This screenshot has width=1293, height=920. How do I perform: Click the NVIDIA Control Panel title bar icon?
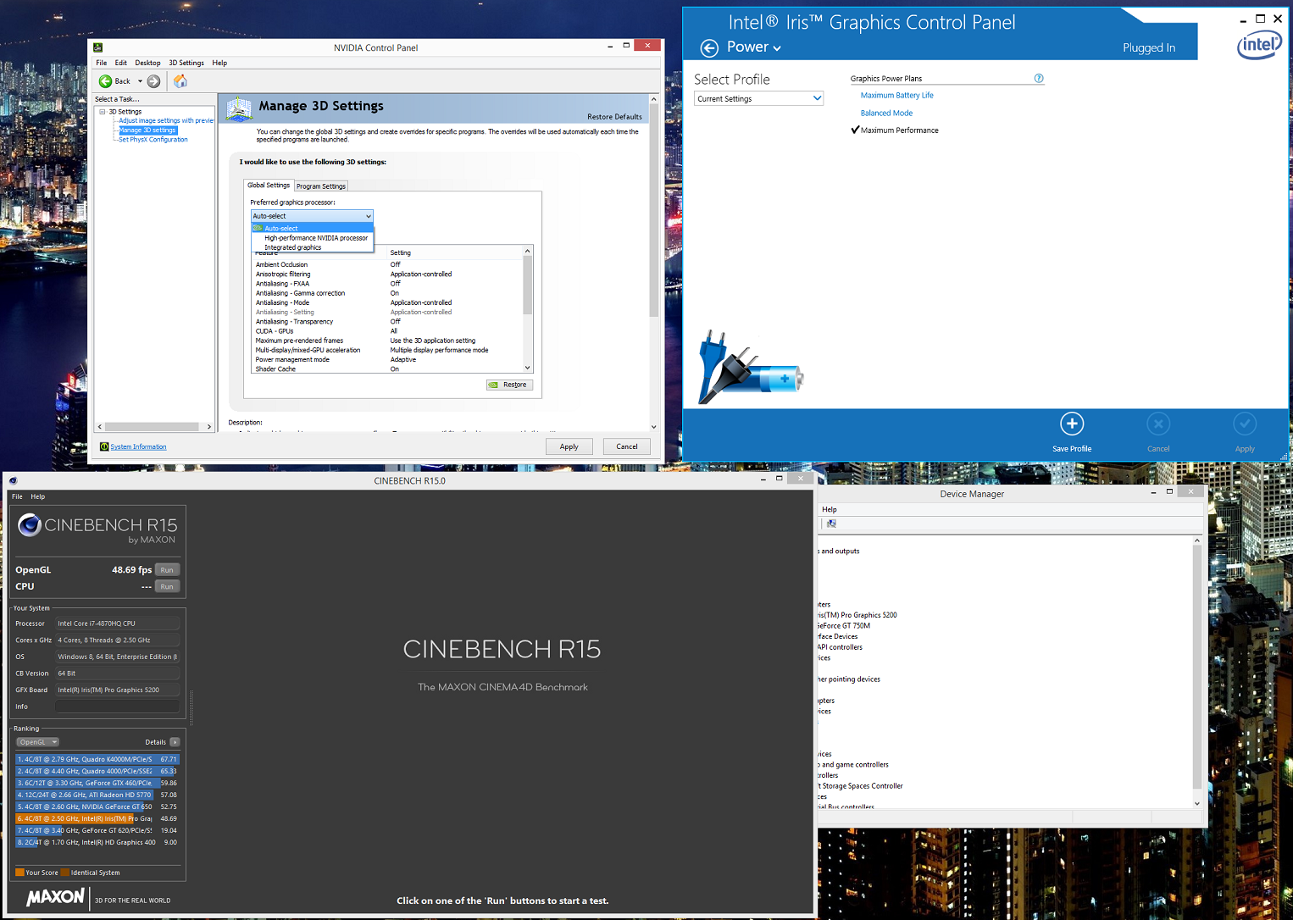(97, 47)
